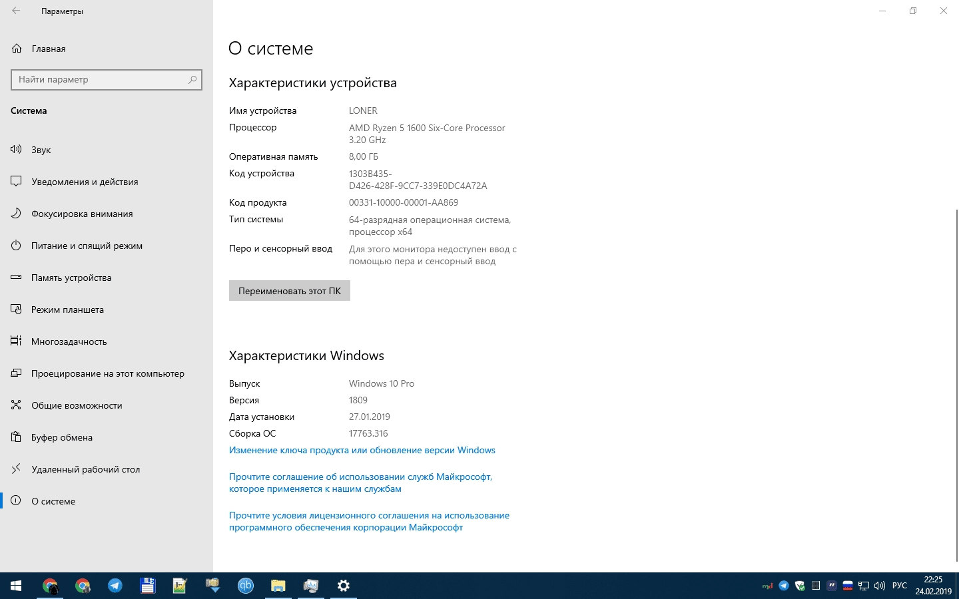Open Общие возможности settings
Image resolution: width=959 pixels, height=599 pixels.
[x=107, y=405]
